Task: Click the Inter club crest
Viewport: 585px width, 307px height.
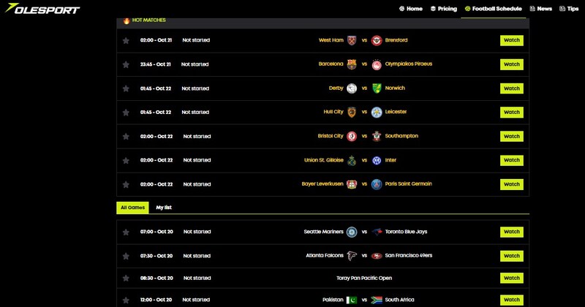Action: [x=377, y=160]
